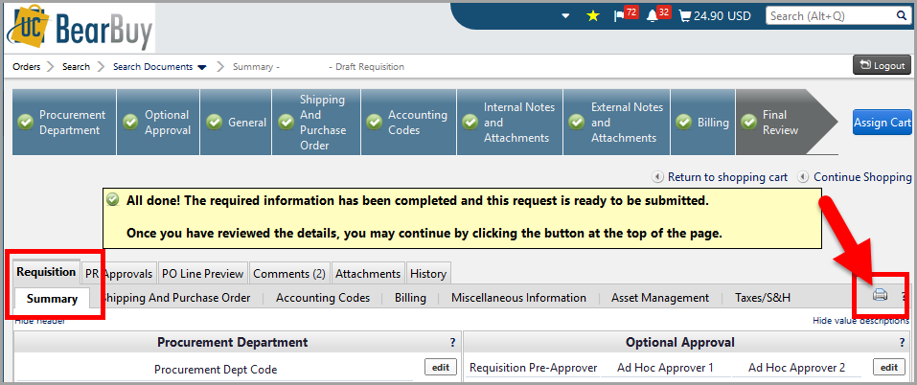Viewport: 917px width, 385px height.
Task: Click in the Search field
Action: pyautogui.click(x=828, y=16)
